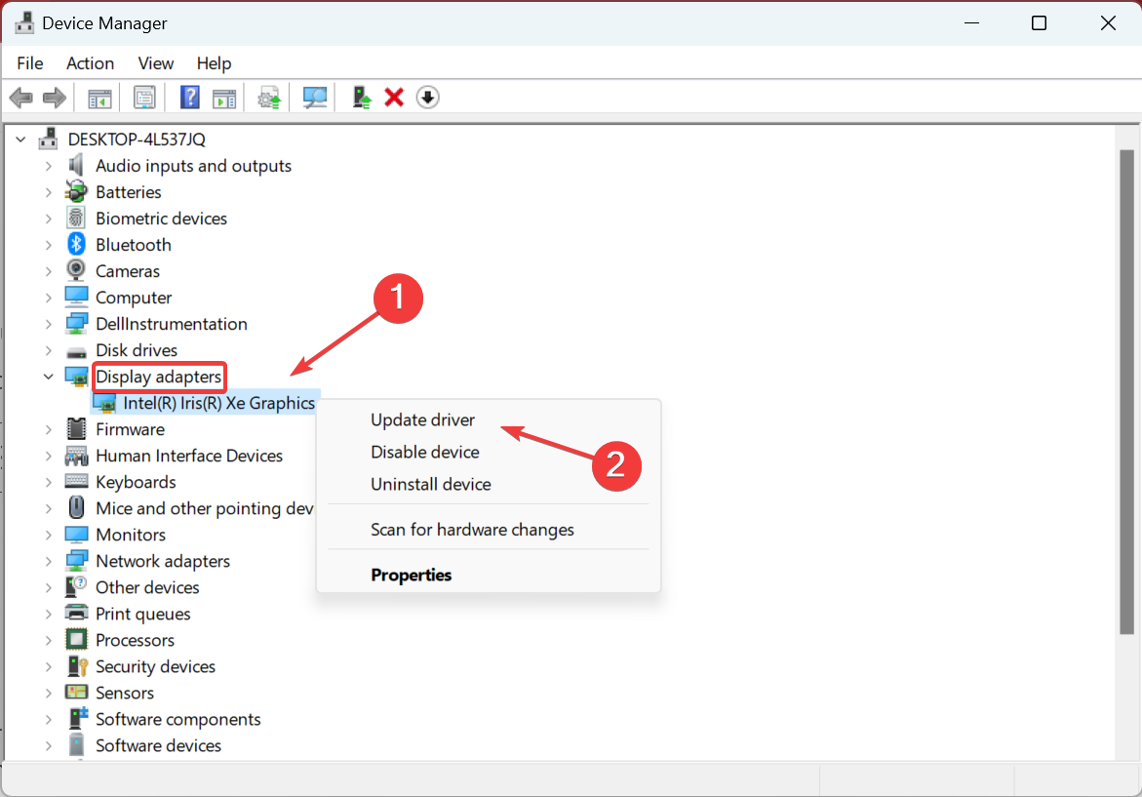Click the red X Uninstall device icon
Viewport: 1142px width, 797px height.
coord(394,97)
